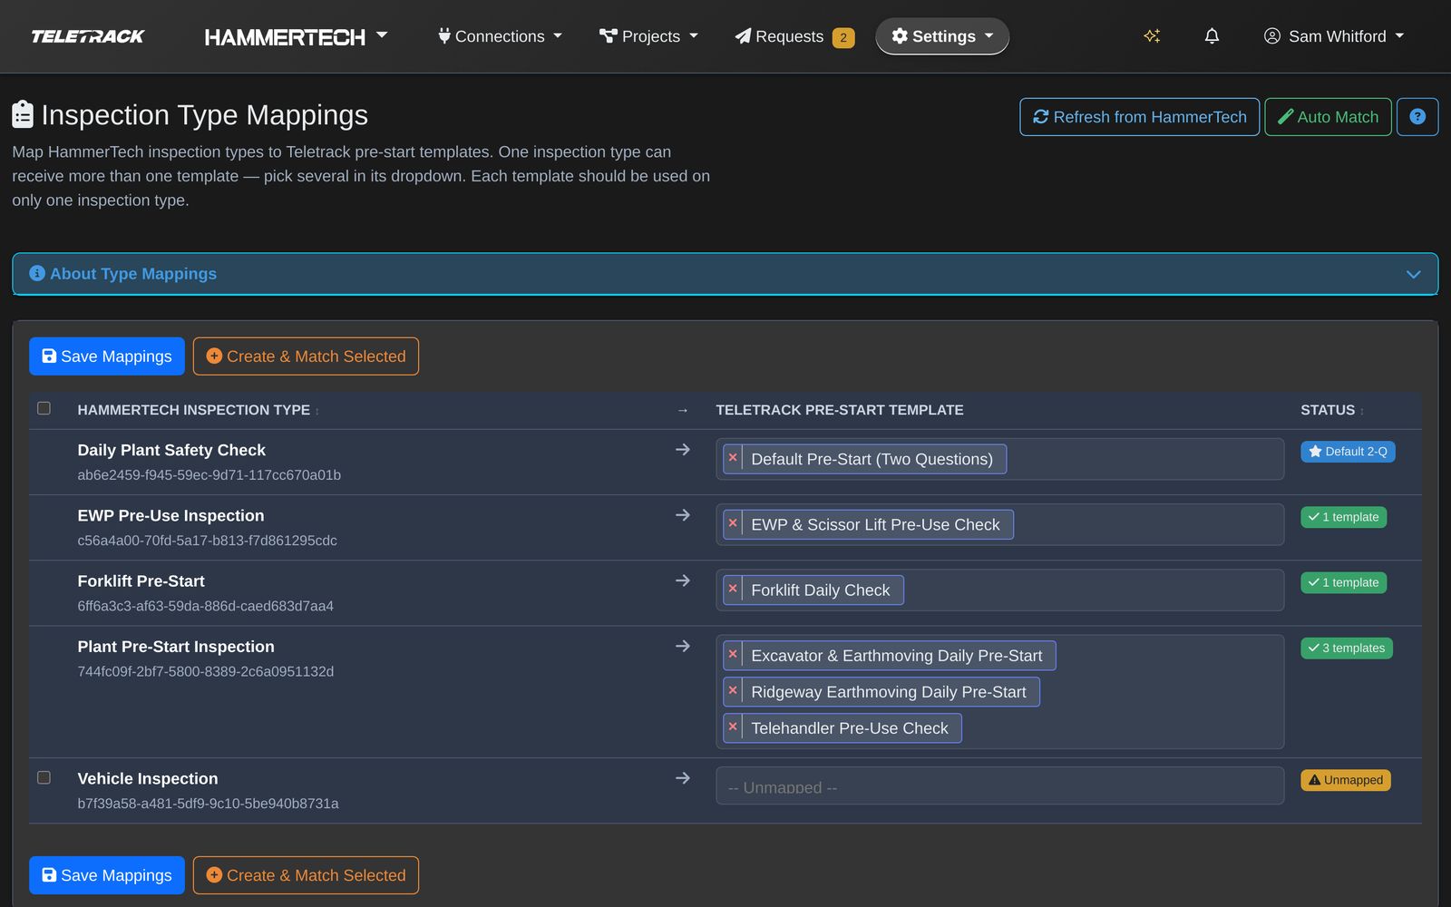
Task: Remove EWP & Scissor Lift Pre-Use Check tag
Action: click(x=733, y=523)
